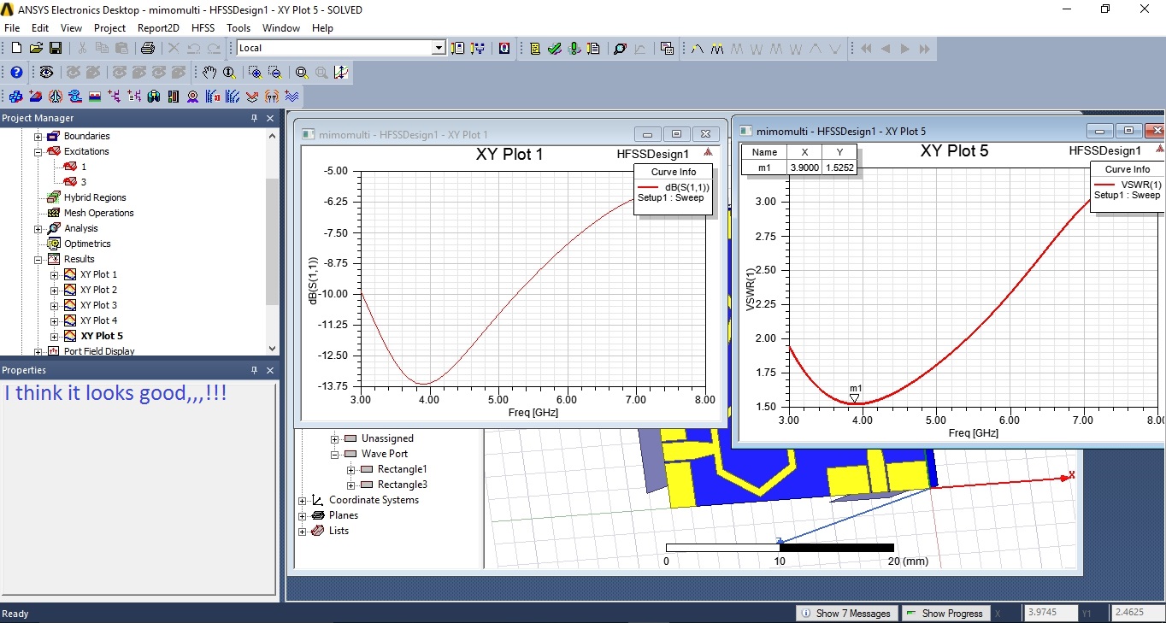This screenshot has width=1166, height=623.
Task: Click the magnifier over document icon
Action: [620, 49]
